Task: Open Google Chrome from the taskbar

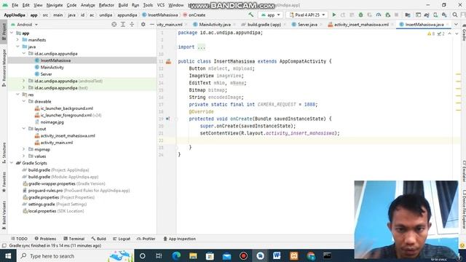Action: tap(311, 255)
